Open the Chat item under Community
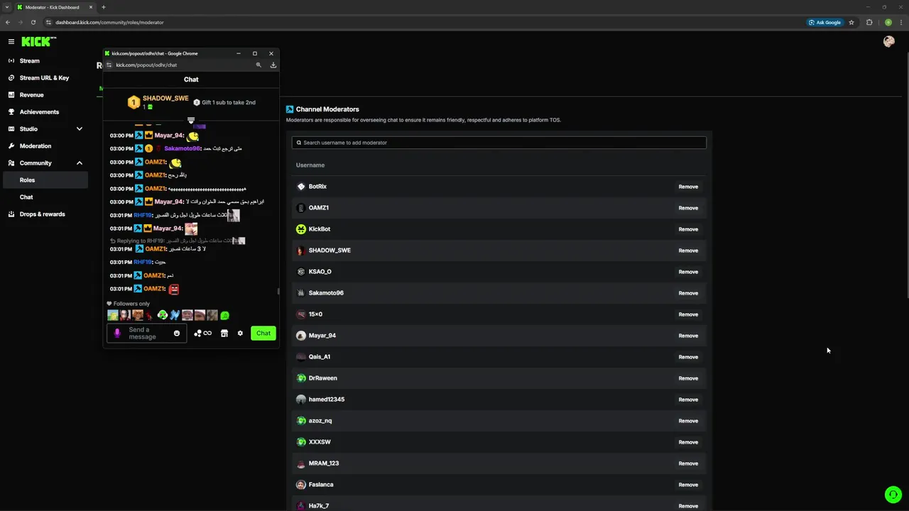This screenshot has height=511, width=909. click(x=44, y=197)
